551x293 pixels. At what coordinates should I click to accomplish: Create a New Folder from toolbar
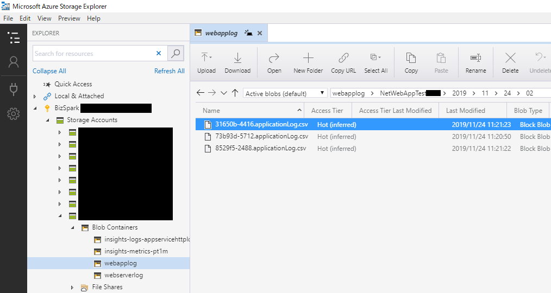tap(308, 63)
